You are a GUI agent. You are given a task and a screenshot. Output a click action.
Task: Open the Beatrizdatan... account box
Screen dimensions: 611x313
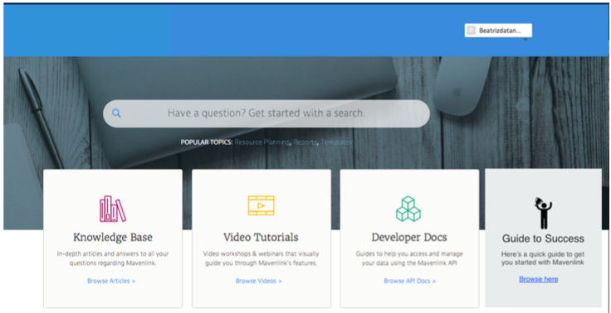click(x=498, y=31)
